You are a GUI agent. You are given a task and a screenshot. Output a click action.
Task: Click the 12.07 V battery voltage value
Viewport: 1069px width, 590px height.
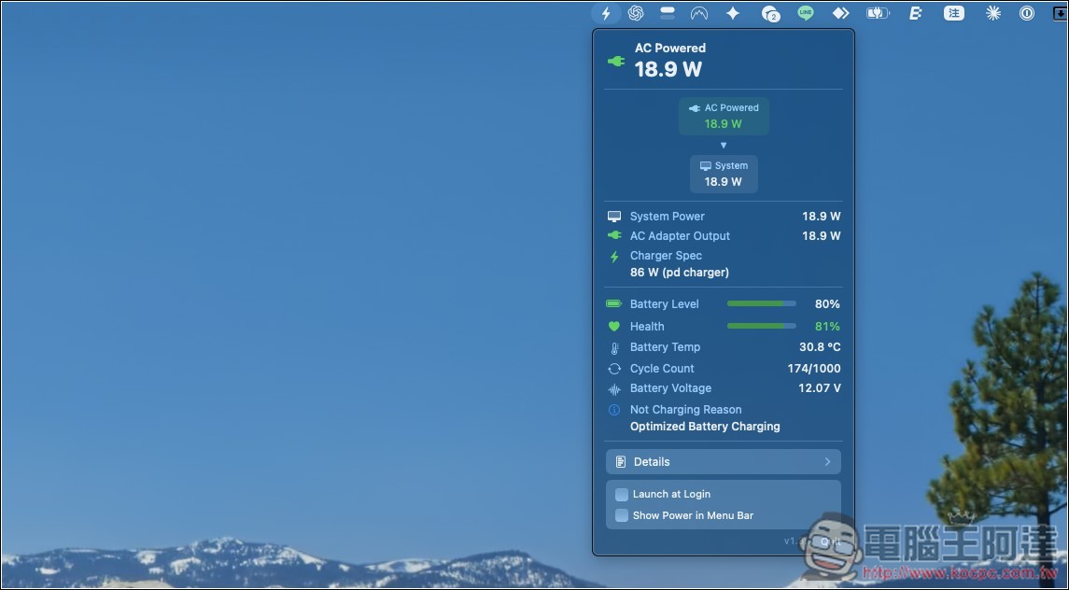pyautogui.click(x=820, y=388)
